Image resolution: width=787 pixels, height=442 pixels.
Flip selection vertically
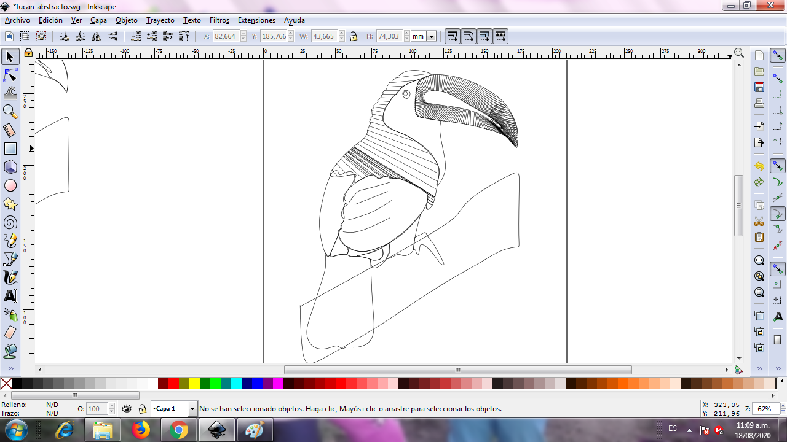(112, 36)
